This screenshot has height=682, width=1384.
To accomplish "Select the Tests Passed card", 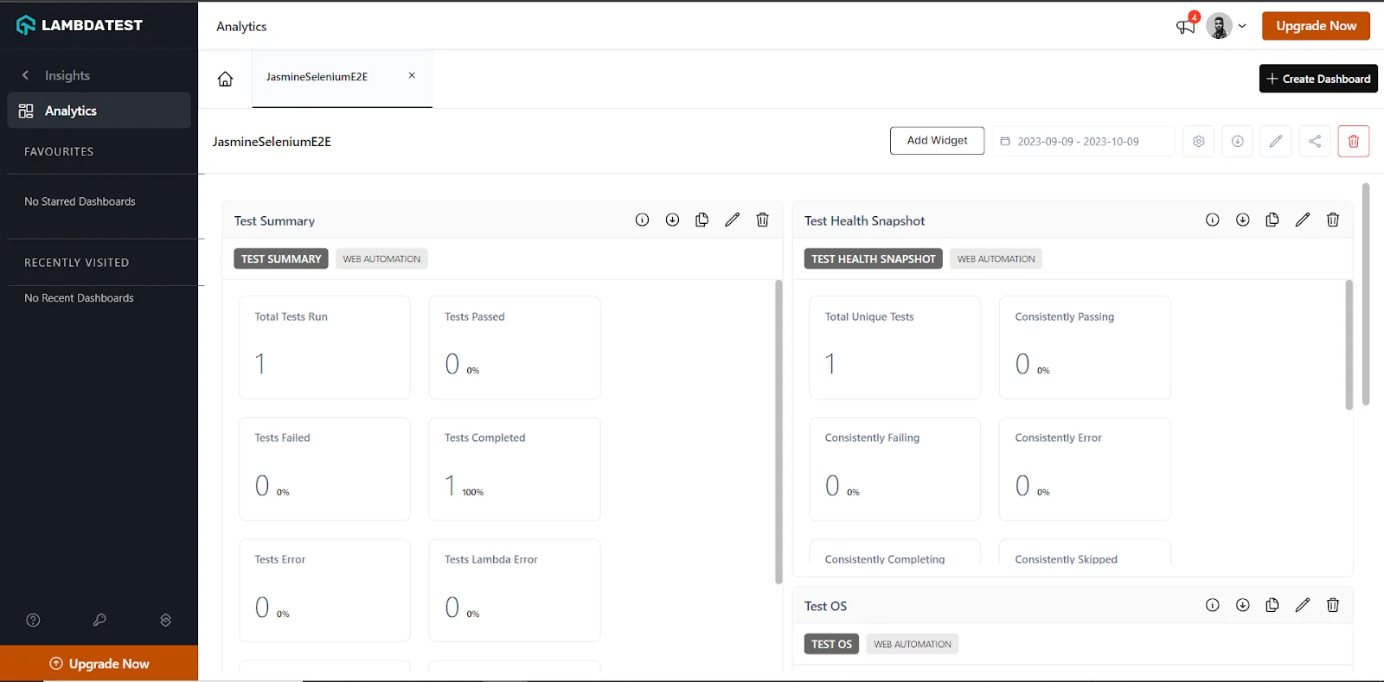I will pos(515,347).
